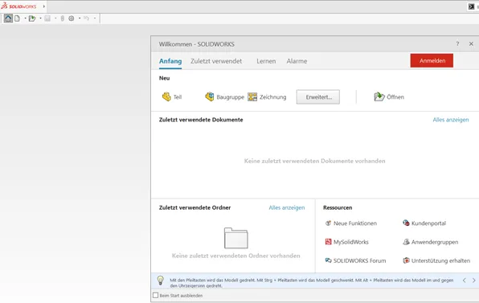Open Neue Funktionen resource

click(350, 223)
